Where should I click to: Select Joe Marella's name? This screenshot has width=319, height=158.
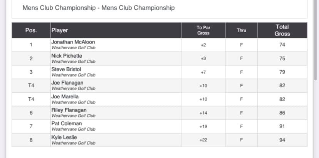point(65,96)
